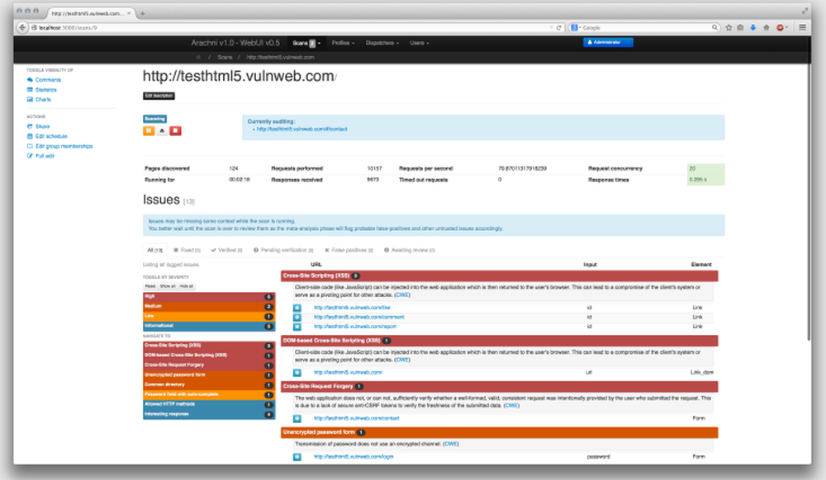Switch to the Awaiting review tab
The width and height of the screenshot is (826, 480).
(410, 250)
